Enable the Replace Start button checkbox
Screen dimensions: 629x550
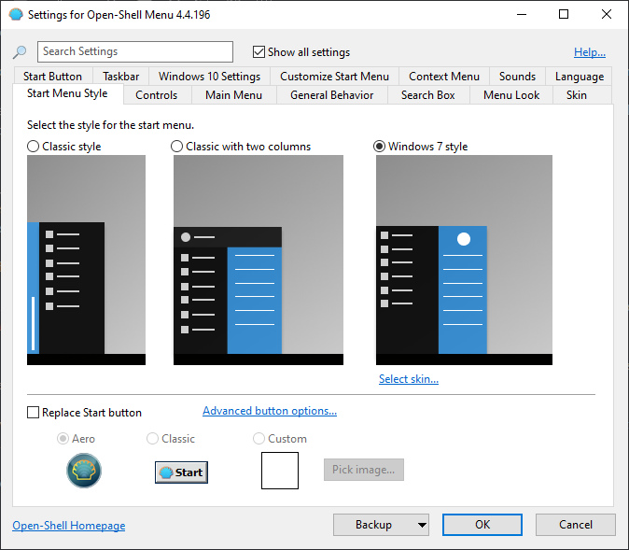pos(33,413)
